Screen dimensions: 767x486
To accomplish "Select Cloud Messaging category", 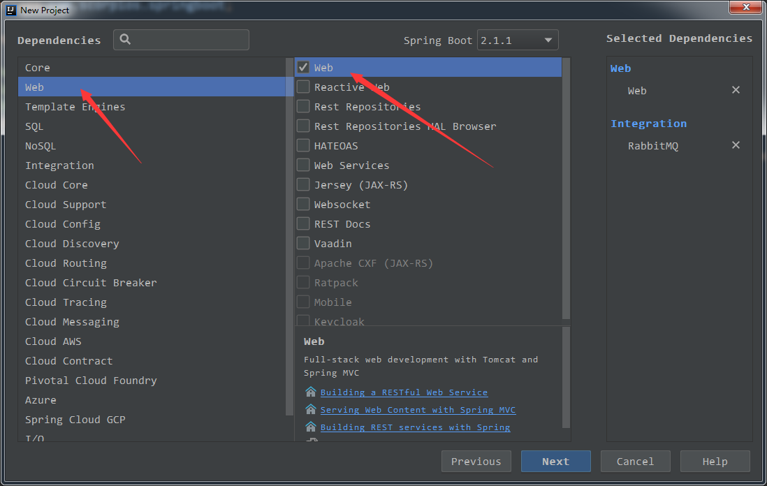I will (x=152, y=322).
